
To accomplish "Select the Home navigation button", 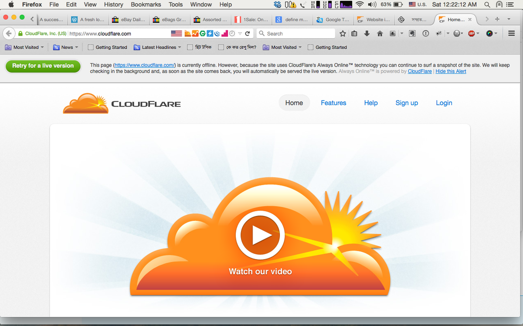I will point(294,103).
